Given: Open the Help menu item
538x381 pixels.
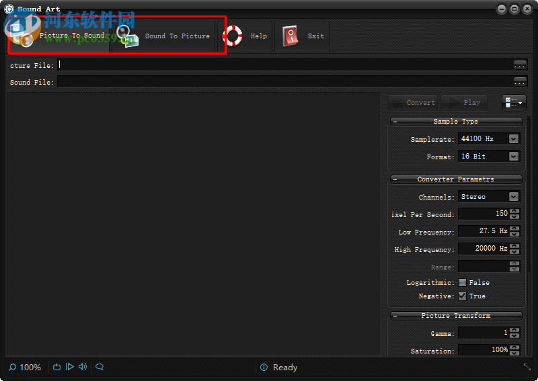Looking at the screenshot, I should (x=245, y=36).
